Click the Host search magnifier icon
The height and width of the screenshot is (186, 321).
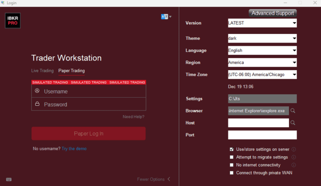pos(293,123)
